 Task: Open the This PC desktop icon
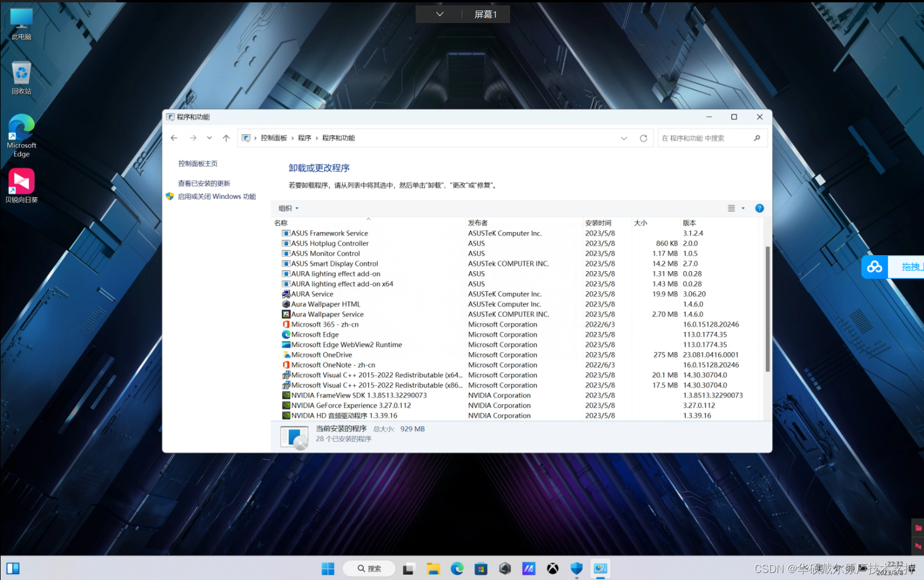pos(21,24)
